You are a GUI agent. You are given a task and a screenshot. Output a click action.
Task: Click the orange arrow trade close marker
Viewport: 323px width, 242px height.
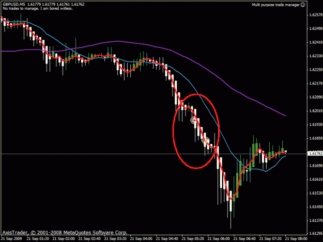(x=205, y=141)
